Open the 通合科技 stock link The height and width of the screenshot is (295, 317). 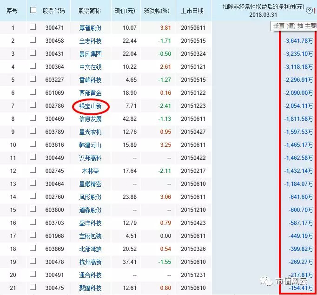pos(90,275)
